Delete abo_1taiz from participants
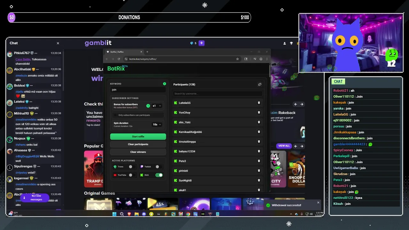The height and width of the screenshot is (230, 409). click(259, 122)
